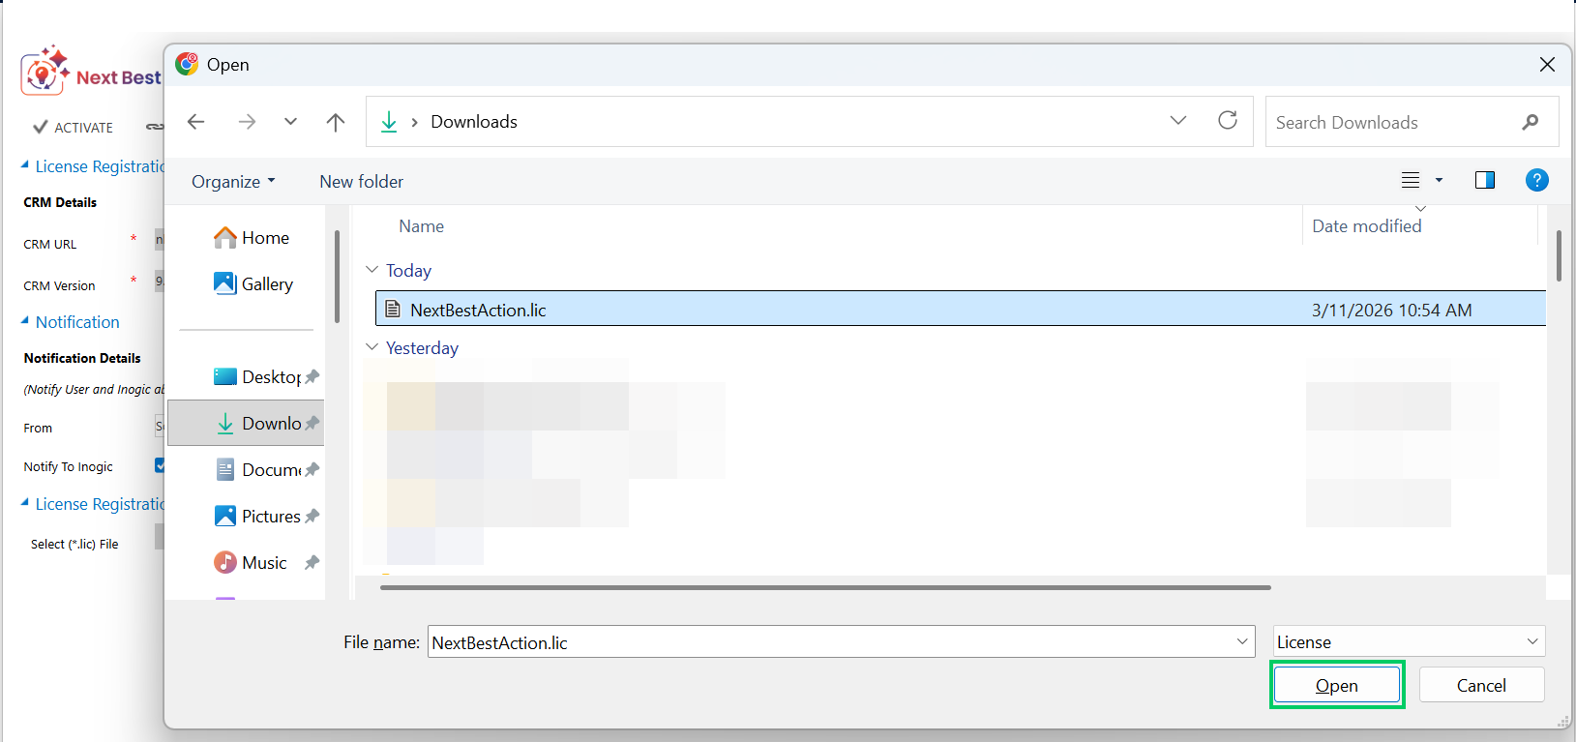Click the search magnifier icon
Screen dimensions: 1576x742
[x=1530, y=123]
